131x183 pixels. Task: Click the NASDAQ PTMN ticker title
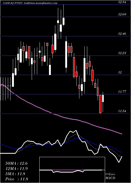point(13,3)
